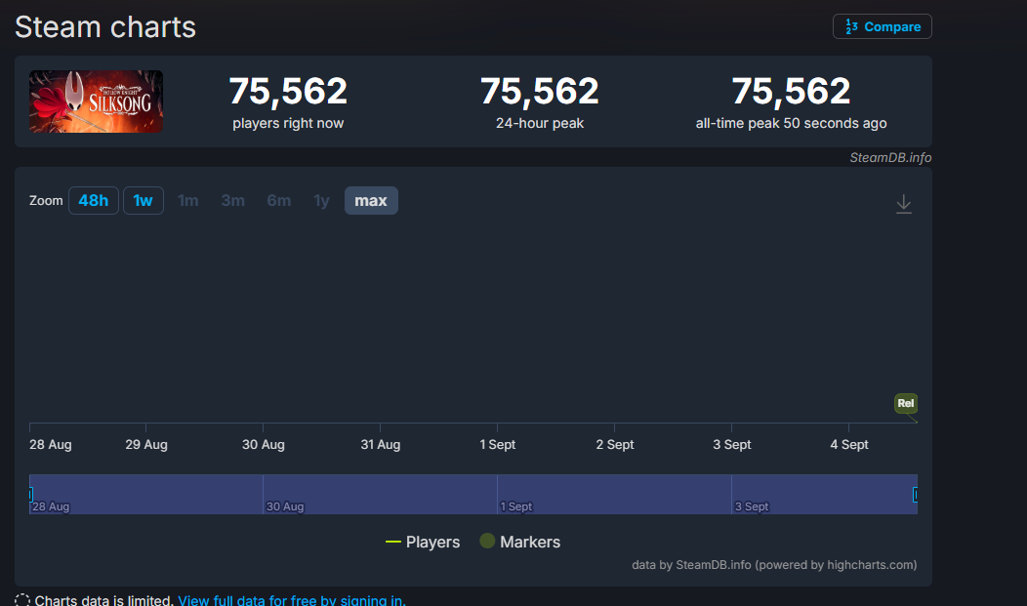Open the Silksong game banner thumbnail
The height and width of the screenshot is (606, 1027).
click(96, 101)
